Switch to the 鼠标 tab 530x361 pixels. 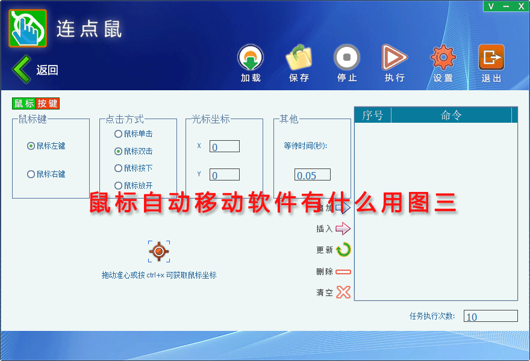[x=24, y=103]
